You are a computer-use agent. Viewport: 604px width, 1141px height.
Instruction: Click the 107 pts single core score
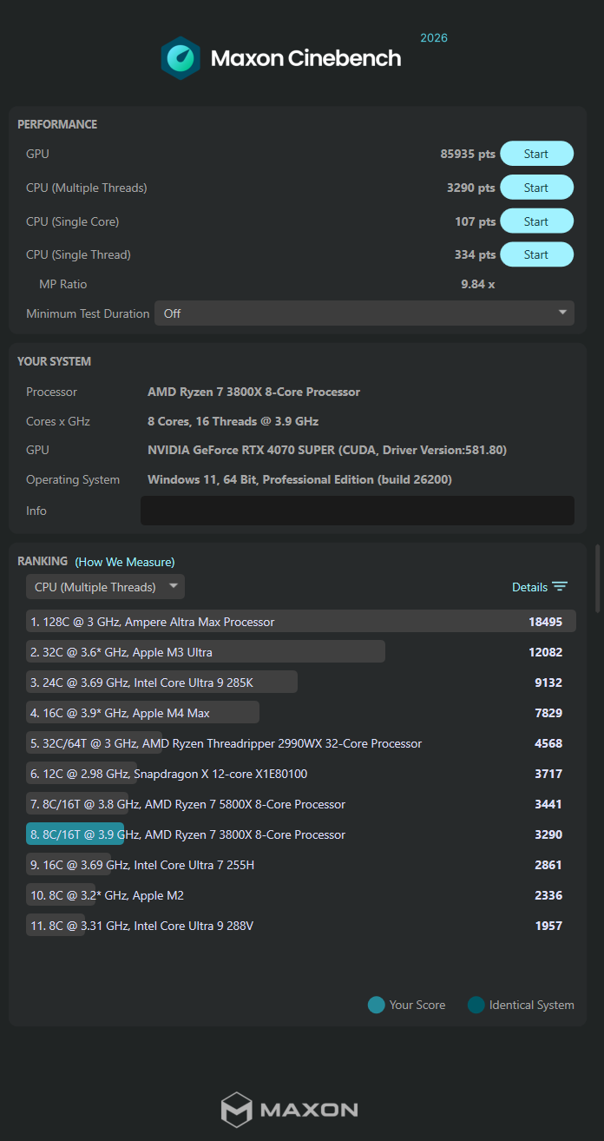[475, 221]
